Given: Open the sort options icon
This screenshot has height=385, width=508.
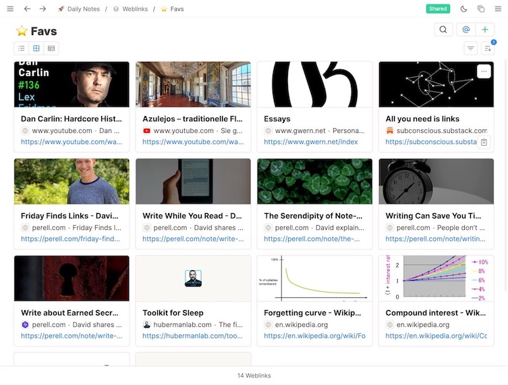Looking at the screenshot, I should point(488,49).
